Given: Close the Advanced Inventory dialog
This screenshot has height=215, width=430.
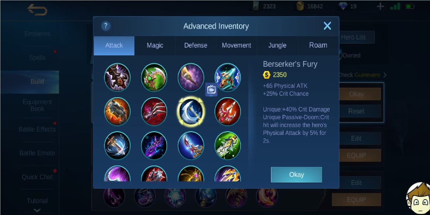Looking at the screenshot, I should coord(327,26).
